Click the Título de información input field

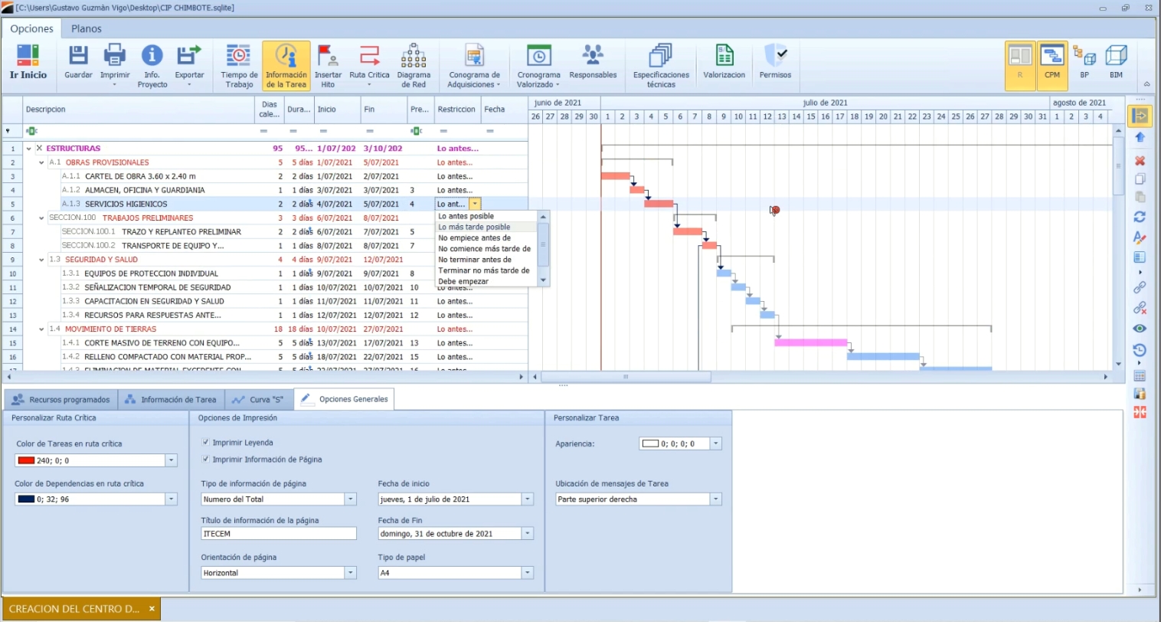coord(279,534)
